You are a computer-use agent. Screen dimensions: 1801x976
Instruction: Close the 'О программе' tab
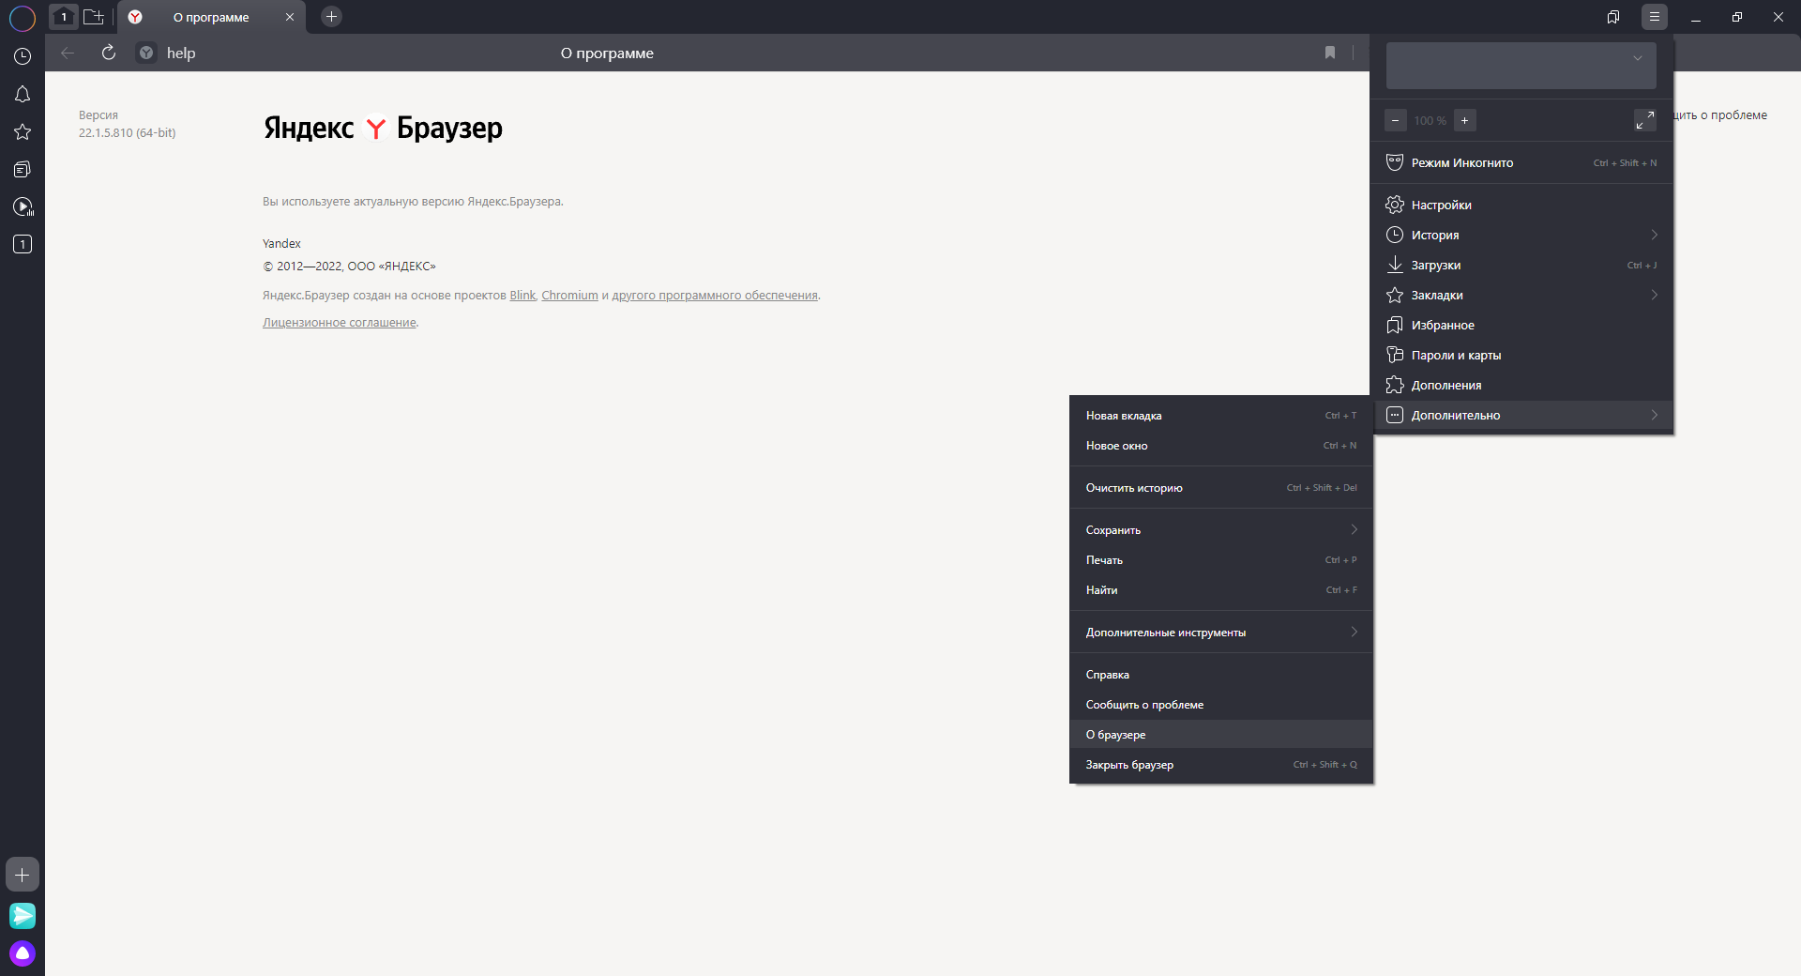click(290, 17)
